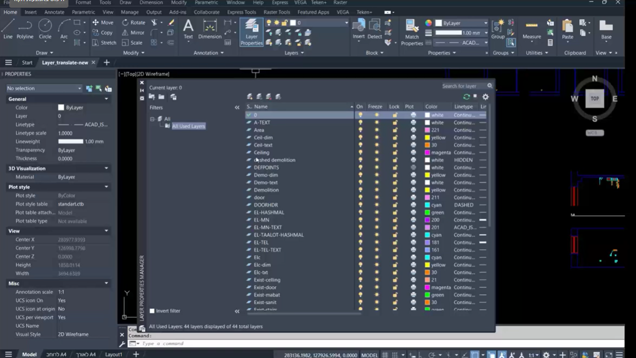
Task: Activate Match Properties tool
Action: [412, 32]
